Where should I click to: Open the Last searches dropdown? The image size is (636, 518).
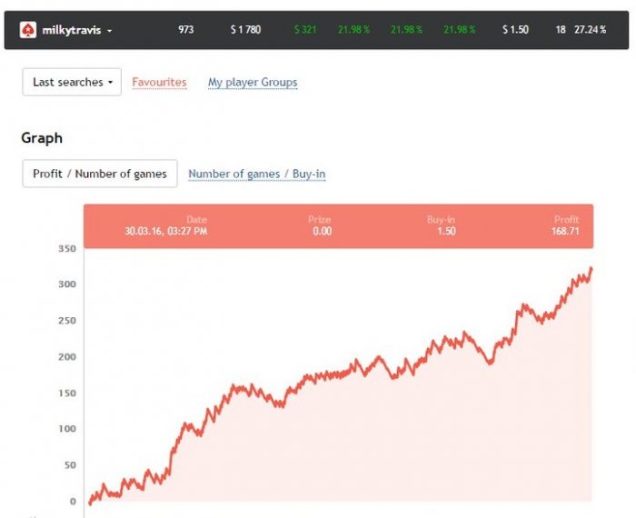(x=72, y=82)
